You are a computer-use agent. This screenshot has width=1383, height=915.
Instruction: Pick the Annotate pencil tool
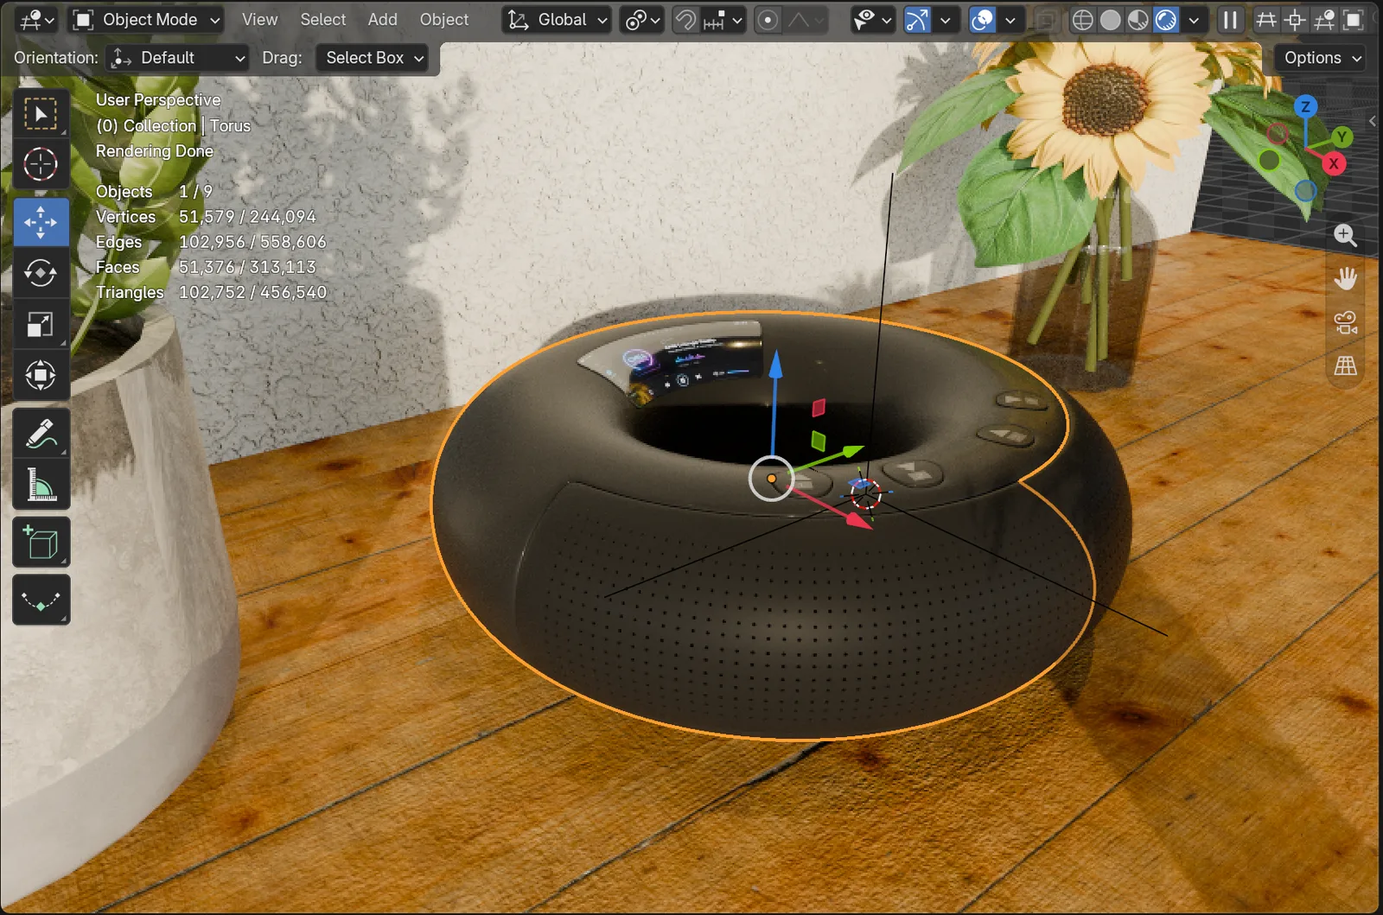(x=41, y=434)
